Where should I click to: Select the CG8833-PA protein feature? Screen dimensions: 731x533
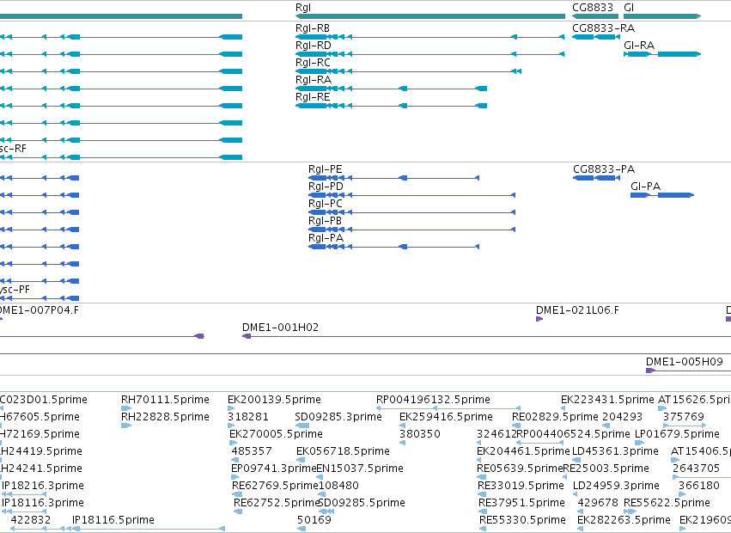click(x=597, y=178)
